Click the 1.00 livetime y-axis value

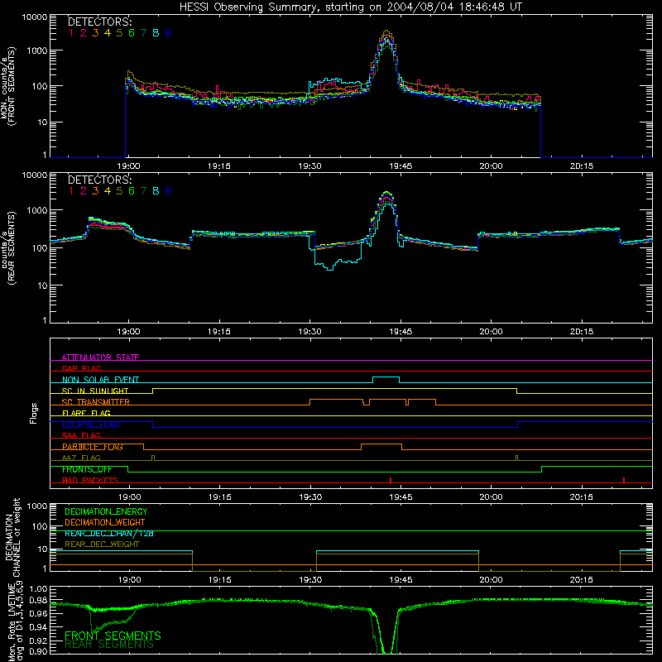click(x=38, y=588)
